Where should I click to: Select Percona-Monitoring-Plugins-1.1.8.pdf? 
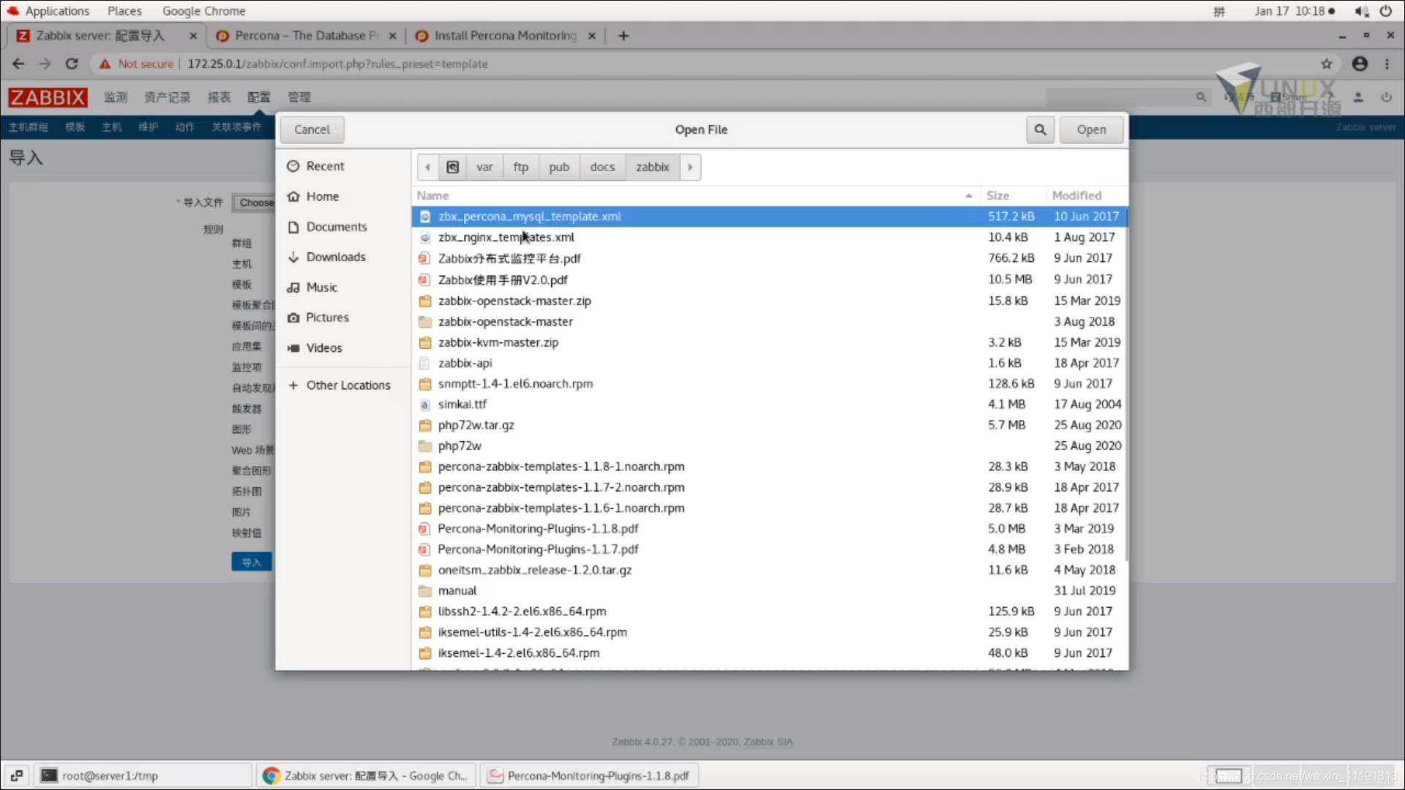769,528
